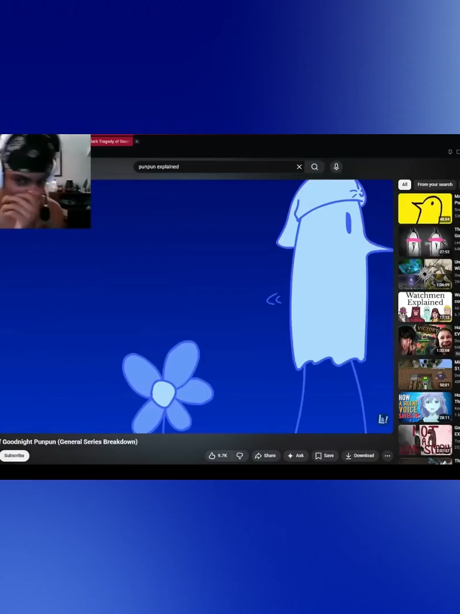Open a new browser tab with plus

(x=137, y=142)
